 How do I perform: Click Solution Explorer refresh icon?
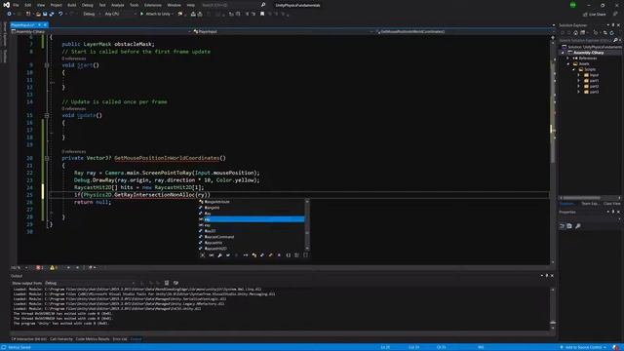tap(611, 32)
